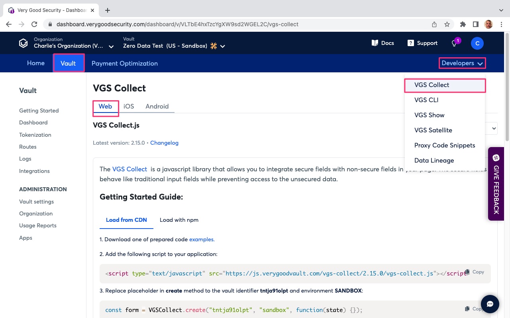The width and height of the screenshot is (510, 318).
Task: Open Chrome three-dot menu
Action: pyautogui.click(x=501, y=24)
